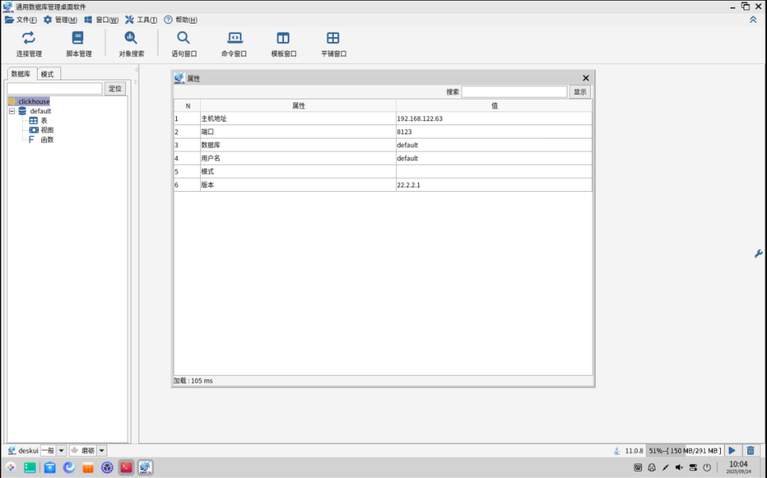
Task: Open the 脚本管理 script manager
Action: pyautogui.click(x=78, y=44)
